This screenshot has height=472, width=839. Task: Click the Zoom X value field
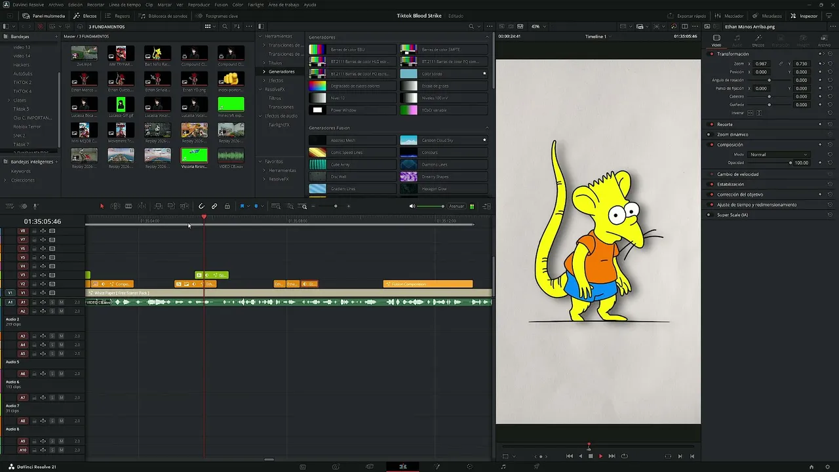pyautogui.click(x=761, y=64)
